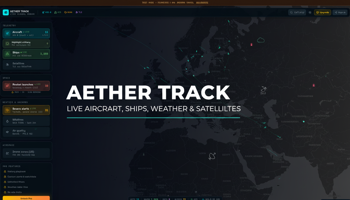Toggle the Satellites layer
The height and width of the screenshot is (200, 350).
click(26, 65)
